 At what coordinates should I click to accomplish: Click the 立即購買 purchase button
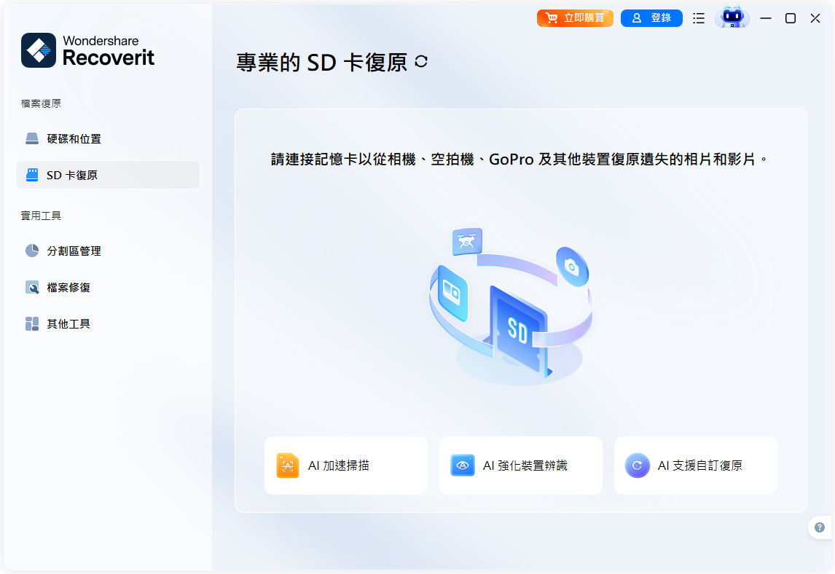tap(575, 17)
